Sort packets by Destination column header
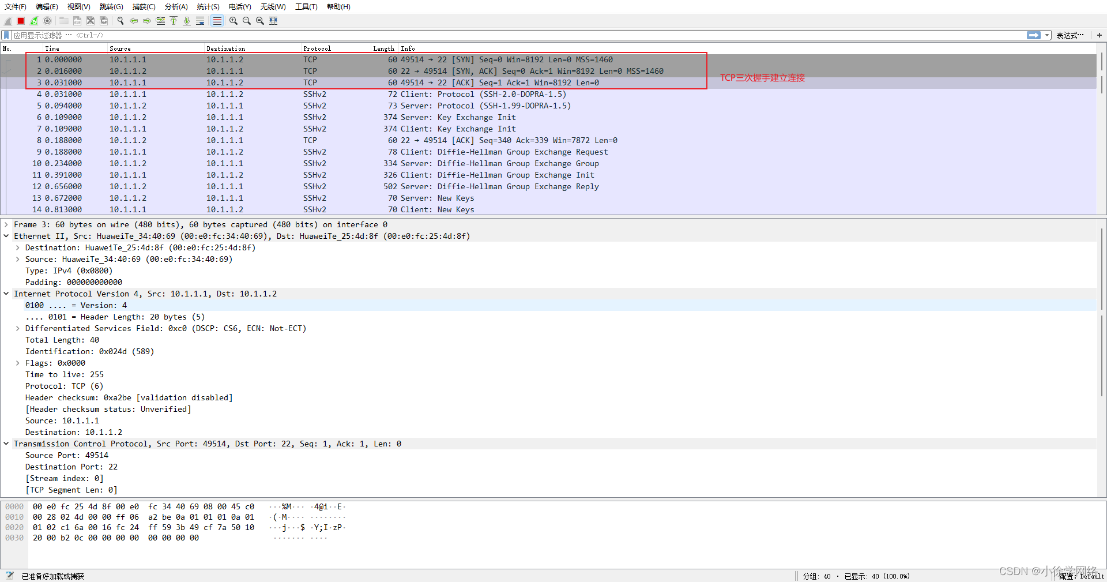Image resolution: width=1107 pixels, height=582 pixels. coord(253,48)
